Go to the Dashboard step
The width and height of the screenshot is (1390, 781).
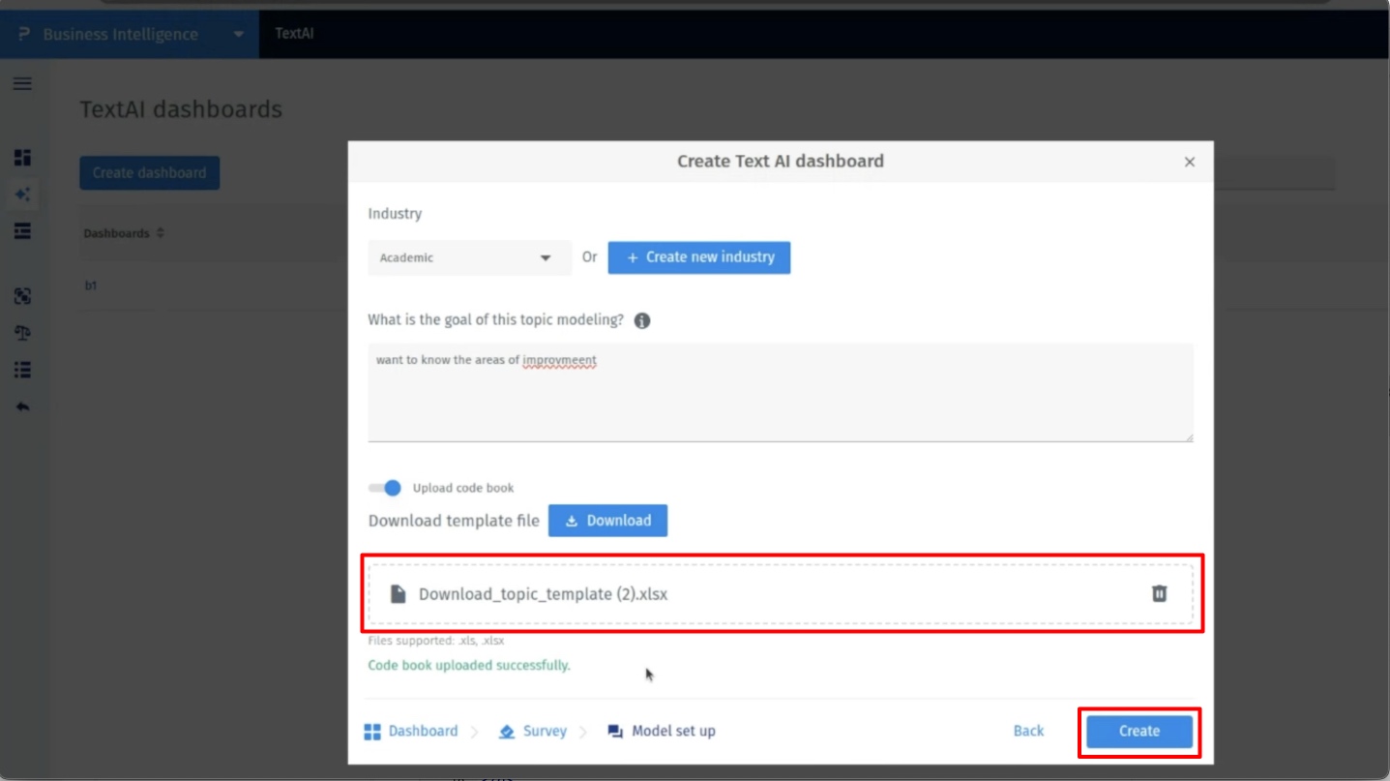tap(411, 732)
